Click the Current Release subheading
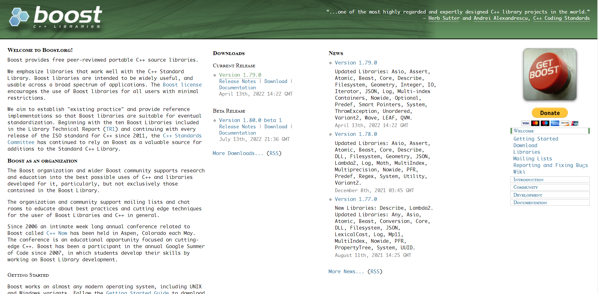Screen dimensions: 598x294 pos(234,66)
